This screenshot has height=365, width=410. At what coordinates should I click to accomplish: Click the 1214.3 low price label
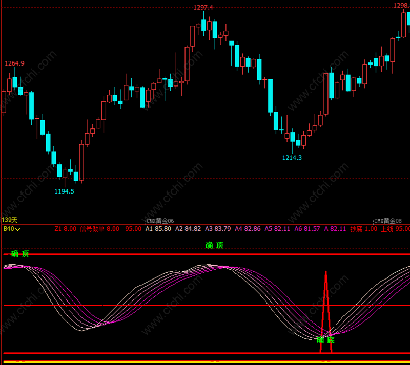point(292,158)
